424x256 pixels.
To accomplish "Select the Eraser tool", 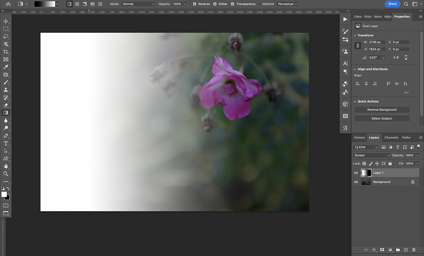I will tap(6, 105).
